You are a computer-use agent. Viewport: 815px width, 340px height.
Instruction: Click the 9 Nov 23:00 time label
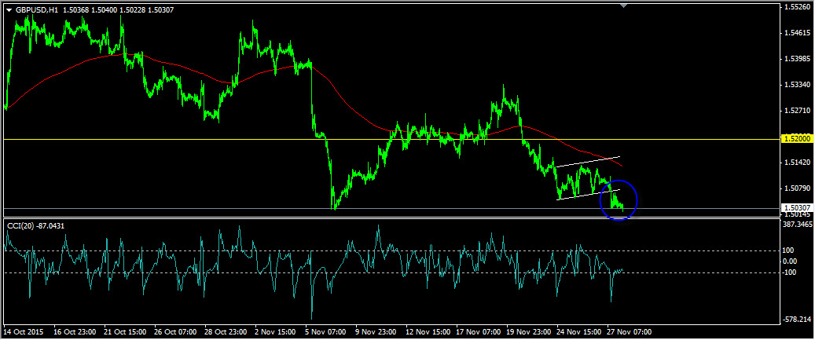tap(375, 331)
